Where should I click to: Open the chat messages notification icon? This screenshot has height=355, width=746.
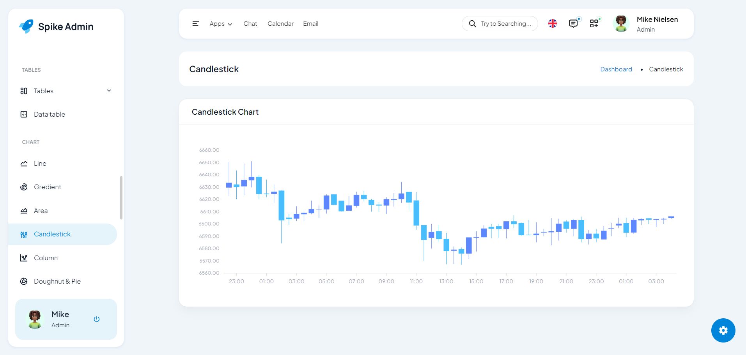coord(573,24)
